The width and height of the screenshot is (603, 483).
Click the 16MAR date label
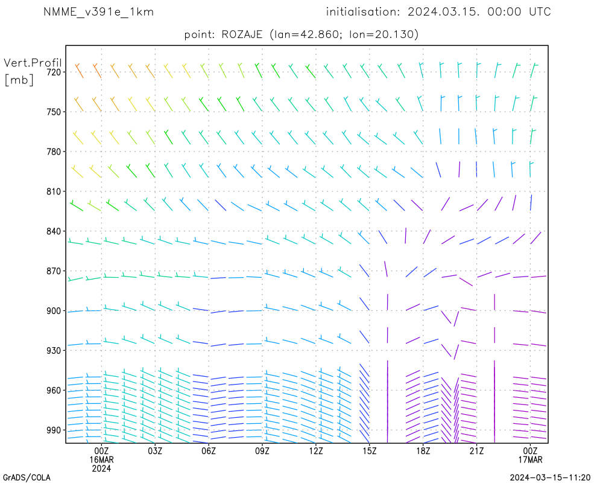point(101,459)
